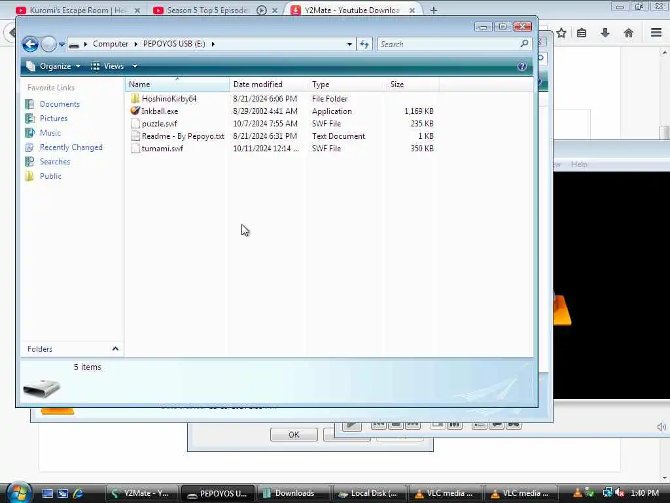The image size is (670, 503).
Task: Click the muted volume tray icon
Action: [620, 493]
